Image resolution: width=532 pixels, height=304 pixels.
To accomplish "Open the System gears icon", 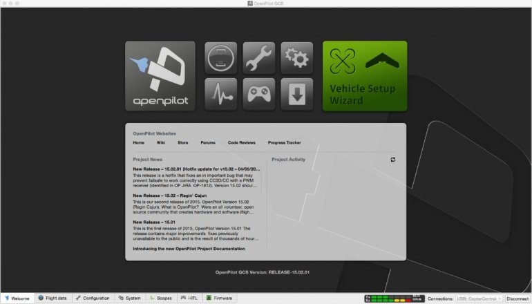I will 296,58.
